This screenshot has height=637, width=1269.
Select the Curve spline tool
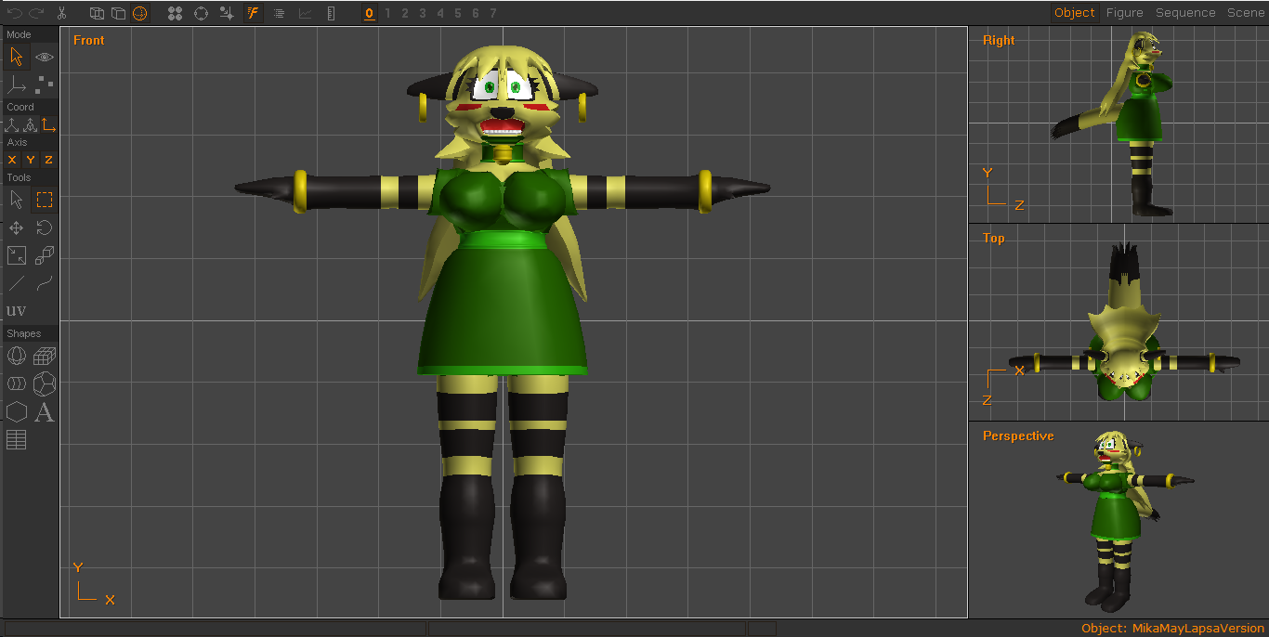coord(45,283)
